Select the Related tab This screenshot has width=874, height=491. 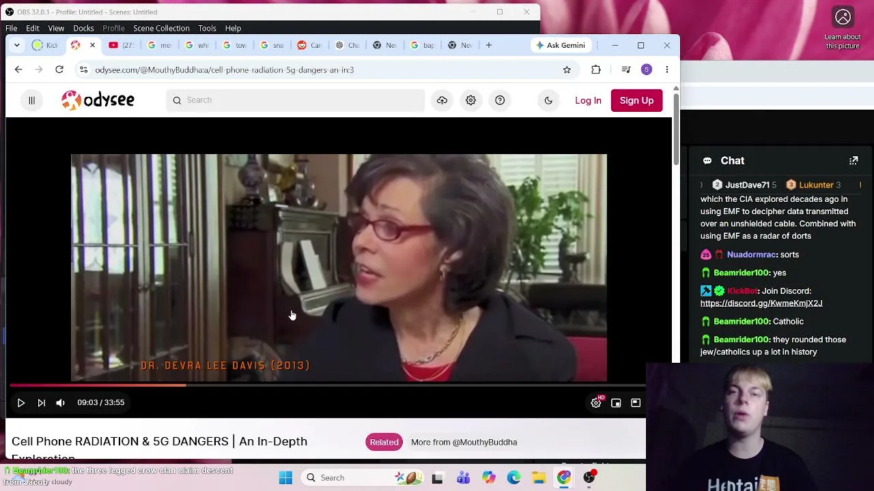(x=384, y=442)
